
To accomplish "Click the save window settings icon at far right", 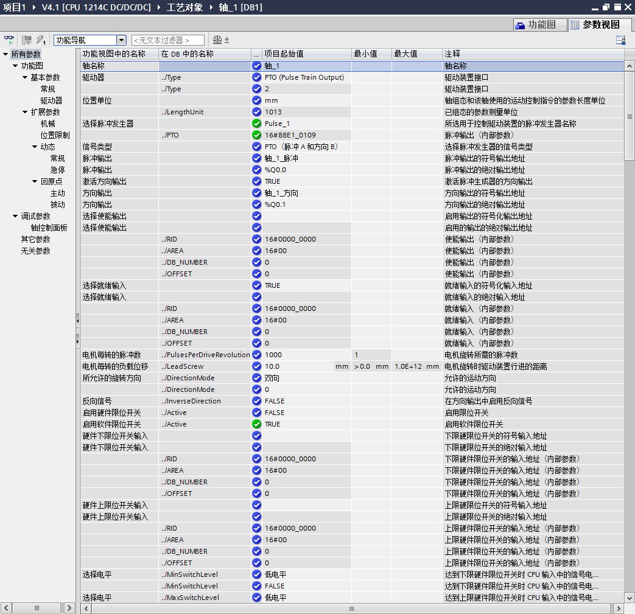I will (620, 40).
